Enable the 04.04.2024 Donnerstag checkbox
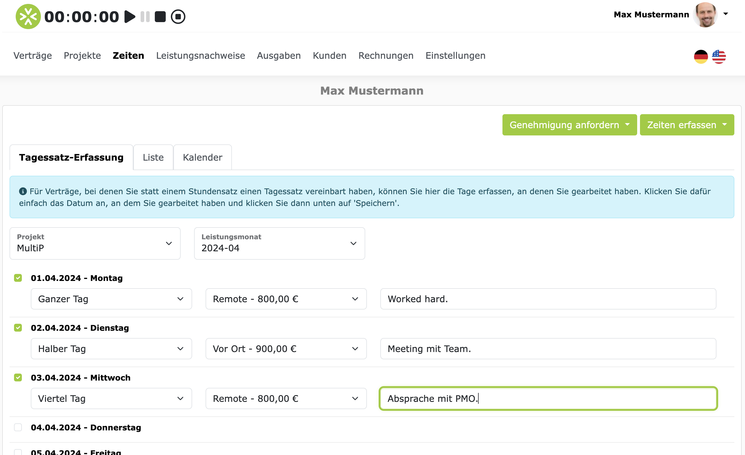Screen dimensions: 745x455 click(x=18, y=427)
